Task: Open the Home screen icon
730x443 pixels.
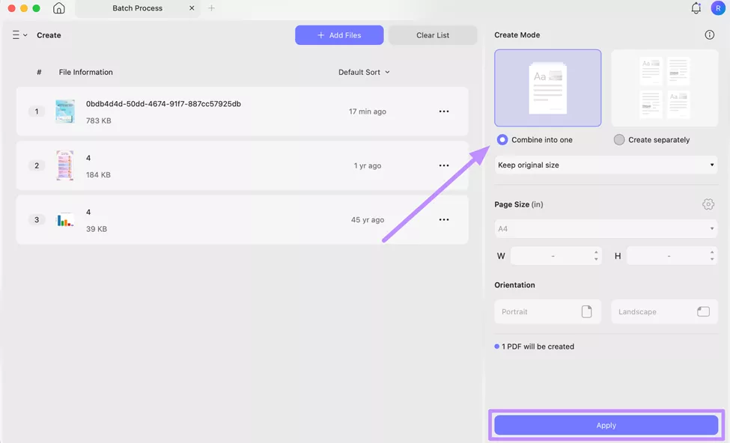Action: click(x=59, y=8)
